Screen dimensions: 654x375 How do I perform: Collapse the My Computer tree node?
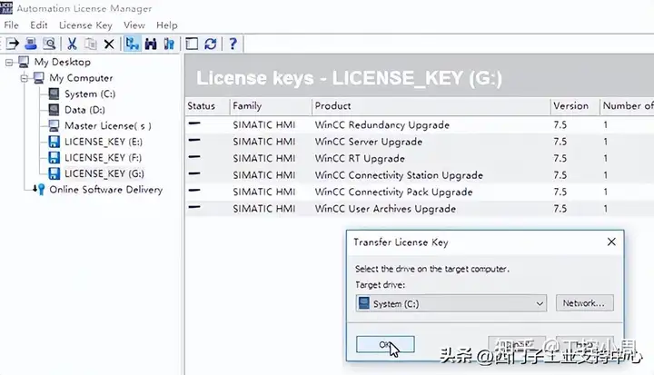25,78
